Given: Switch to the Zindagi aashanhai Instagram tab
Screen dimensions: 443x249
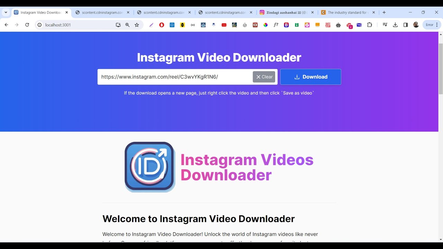Looking at the screenshot, I should (286, 12).
